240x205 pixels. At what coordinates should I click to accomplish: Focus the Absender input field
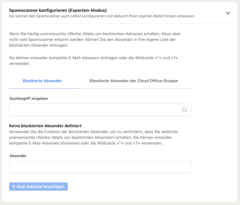point(100,167)
